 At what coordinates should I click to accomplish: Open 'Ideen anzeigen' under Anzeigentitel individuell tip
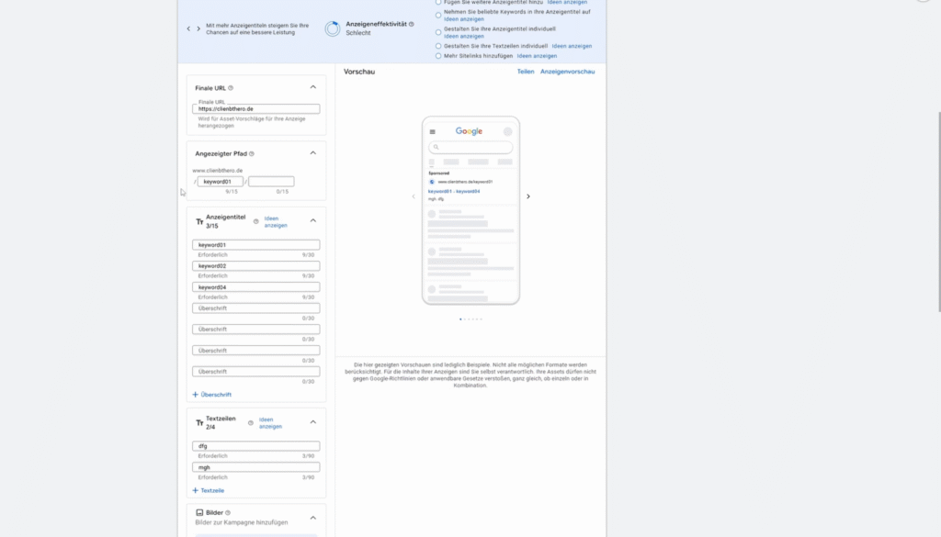[x=464, y=37]
